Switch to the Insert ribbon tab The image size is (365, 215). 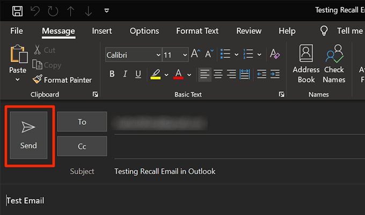click(102, 31)
